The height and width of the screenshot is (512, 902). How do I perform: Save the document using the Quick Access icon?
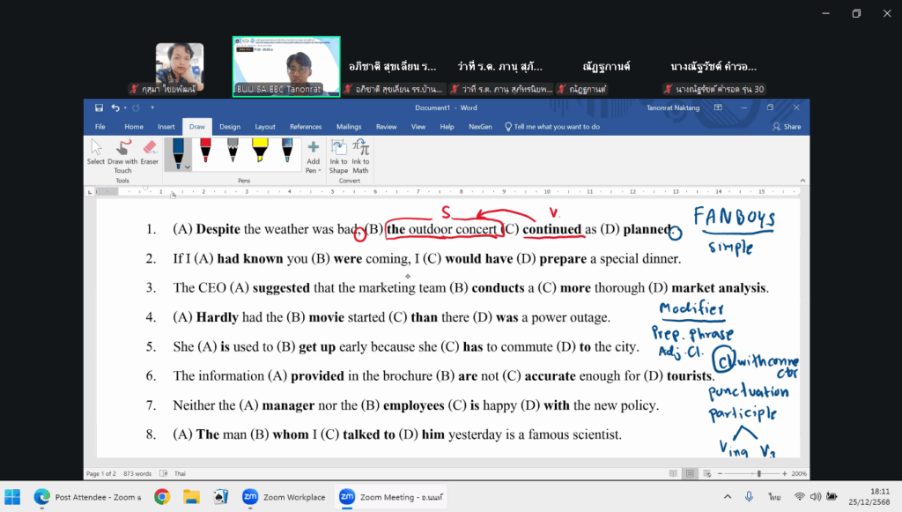(99, 108)
